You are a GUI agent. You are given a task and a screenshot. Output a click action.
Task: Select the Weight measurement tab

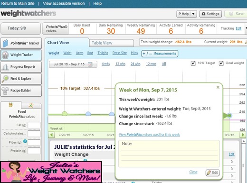click(54, 53)
